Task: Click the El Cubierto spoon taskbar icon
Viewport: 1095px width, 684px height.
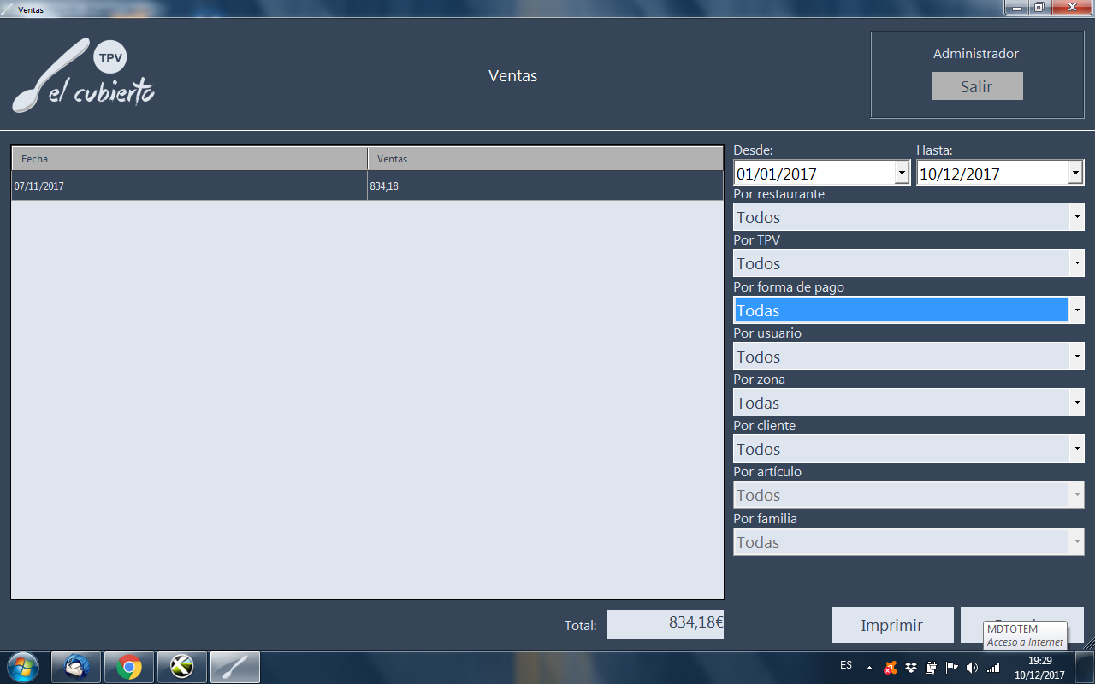Action: pos(234,666)
